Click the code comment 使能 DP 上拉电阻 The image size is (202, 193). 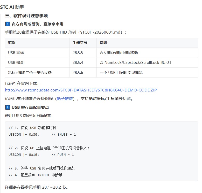[49, 148]
